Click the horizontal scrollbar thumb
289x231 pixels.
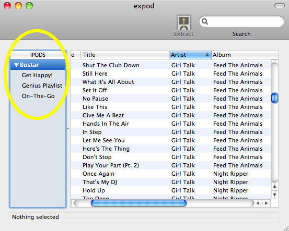(139, 203)
